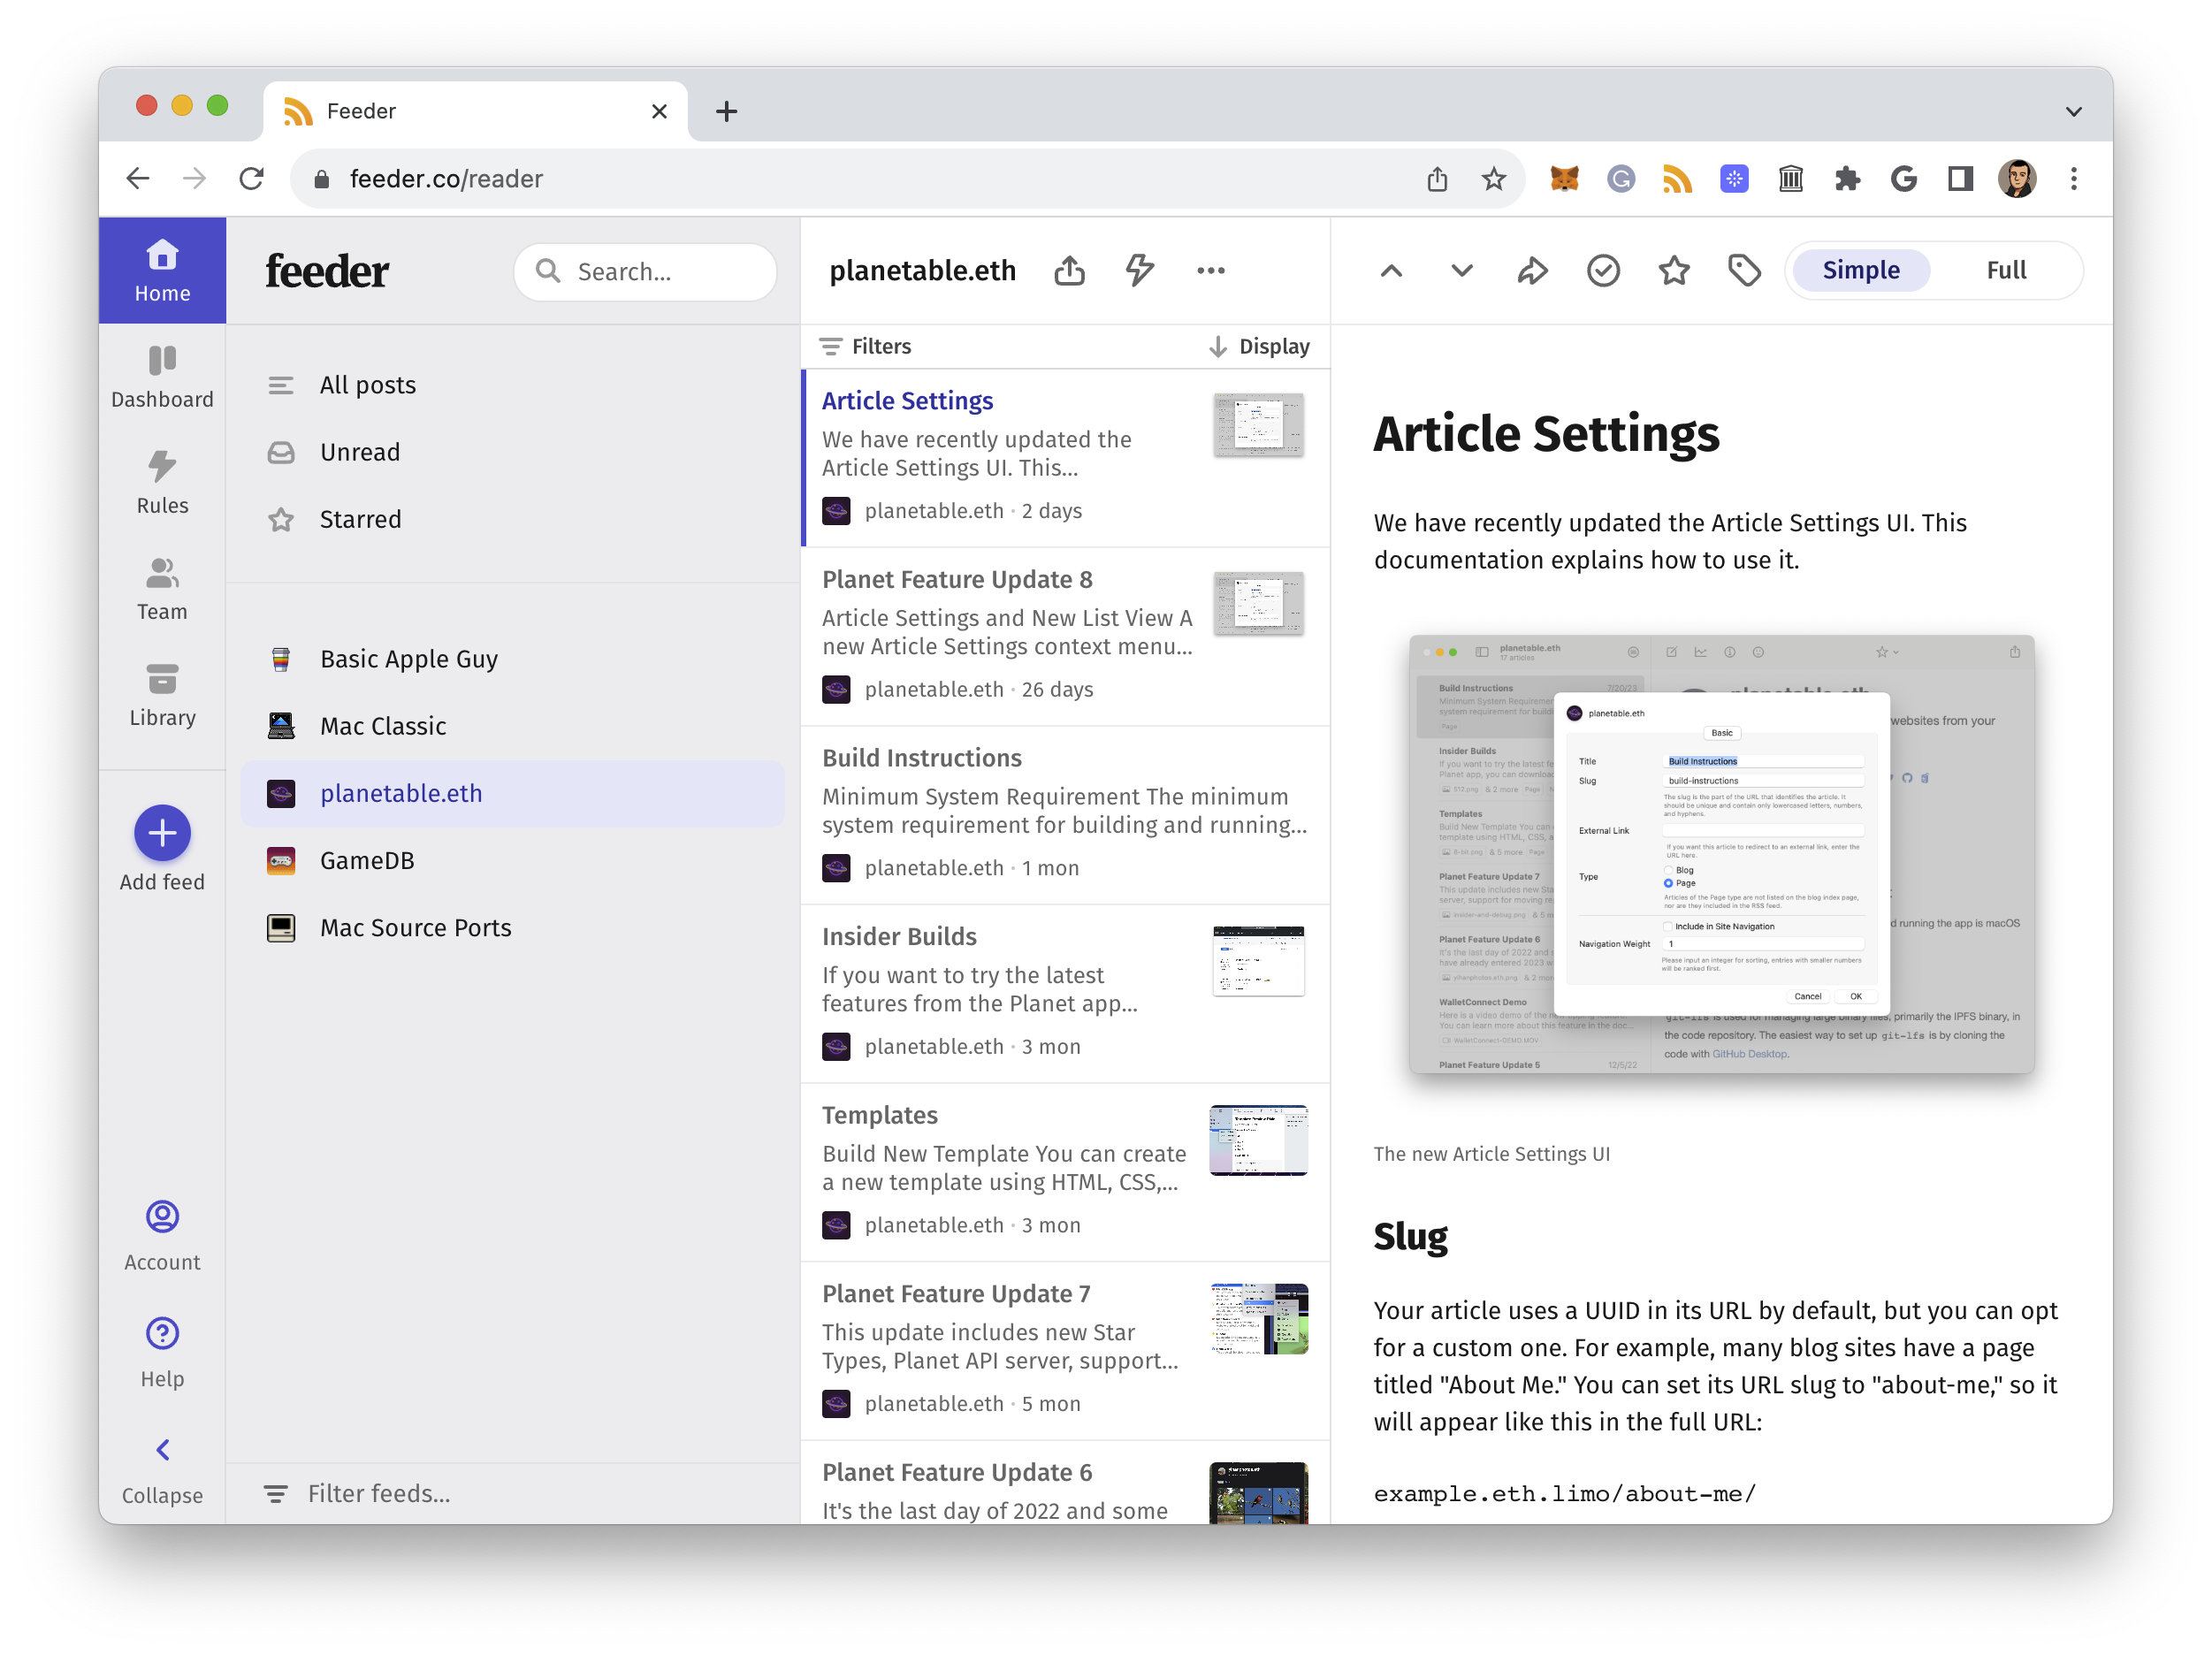Click the share icon next to planetable.eth
Viewport: 2212px width, 1655px height.
[x=1069, y=270]
